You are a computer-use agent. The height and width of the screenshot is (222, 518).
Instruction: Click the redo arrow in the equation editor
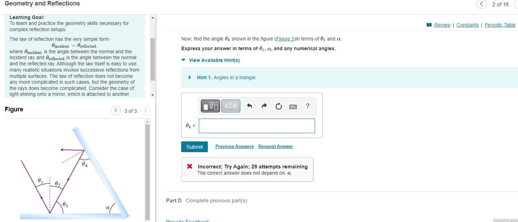coord(264,106)
